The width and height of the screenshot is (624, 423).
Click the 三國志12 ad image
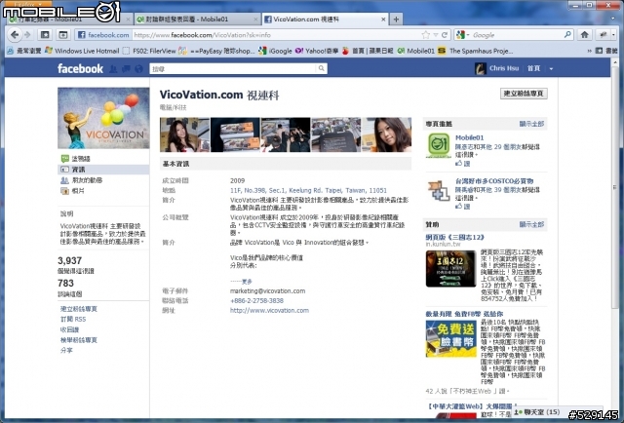[450, 269]
